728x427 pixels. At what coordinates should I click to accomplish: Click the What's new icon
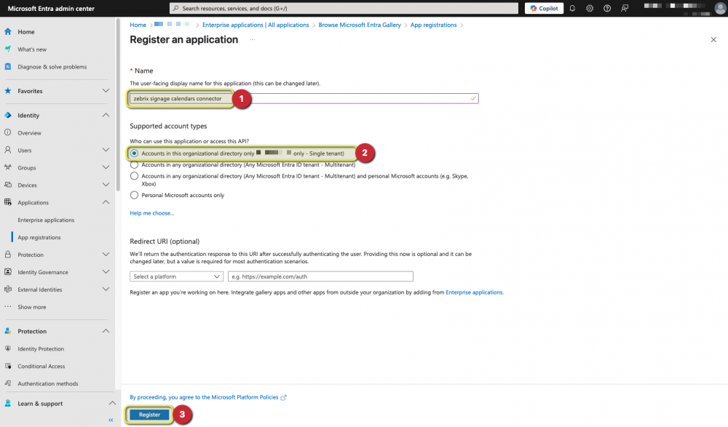8,49
